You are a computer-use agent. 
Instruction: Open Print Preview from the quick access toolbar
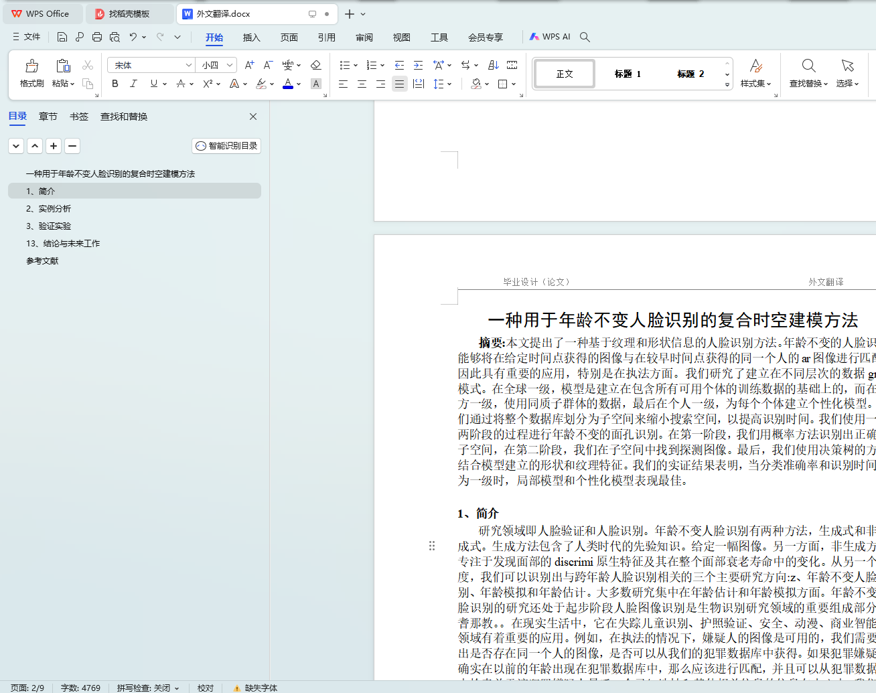(x=115, y=37)
